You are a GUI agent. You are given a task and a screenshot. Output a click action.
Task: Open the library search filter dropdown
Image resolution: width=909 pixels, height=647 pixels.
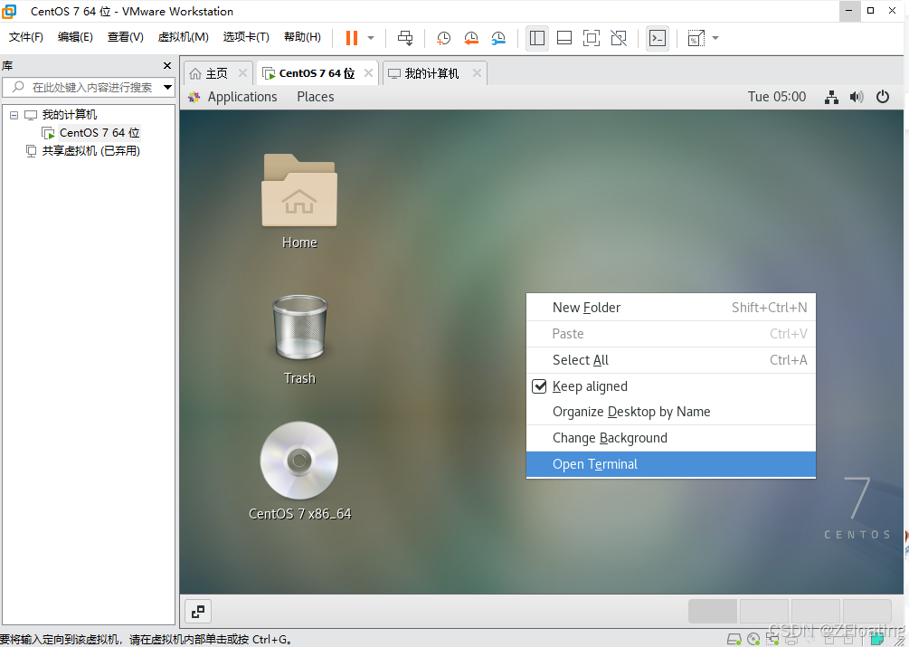point(168,88)
